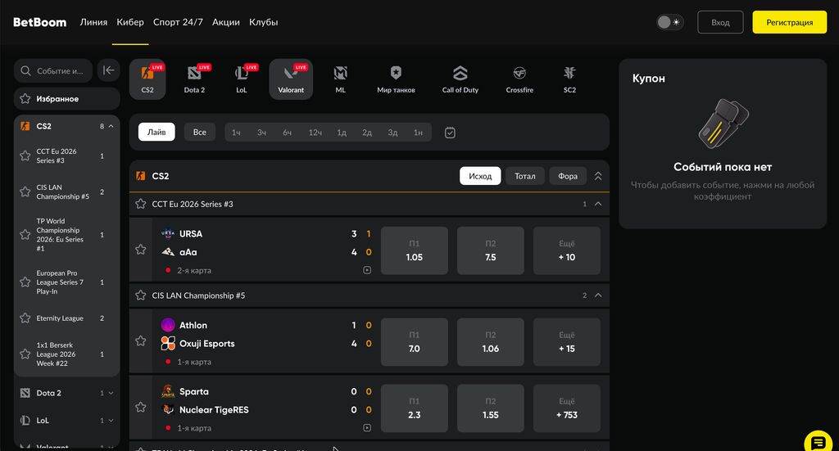Open Ещё +15 markets for Athlon match
This screenshot has width=839, height=451.
pos(567,342)
